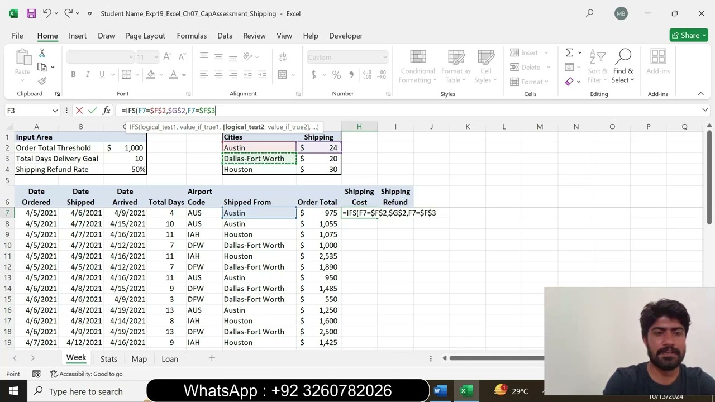715x402 pixels.
Task: Open the search magnifier in the title bar
Action: (589, 13)
